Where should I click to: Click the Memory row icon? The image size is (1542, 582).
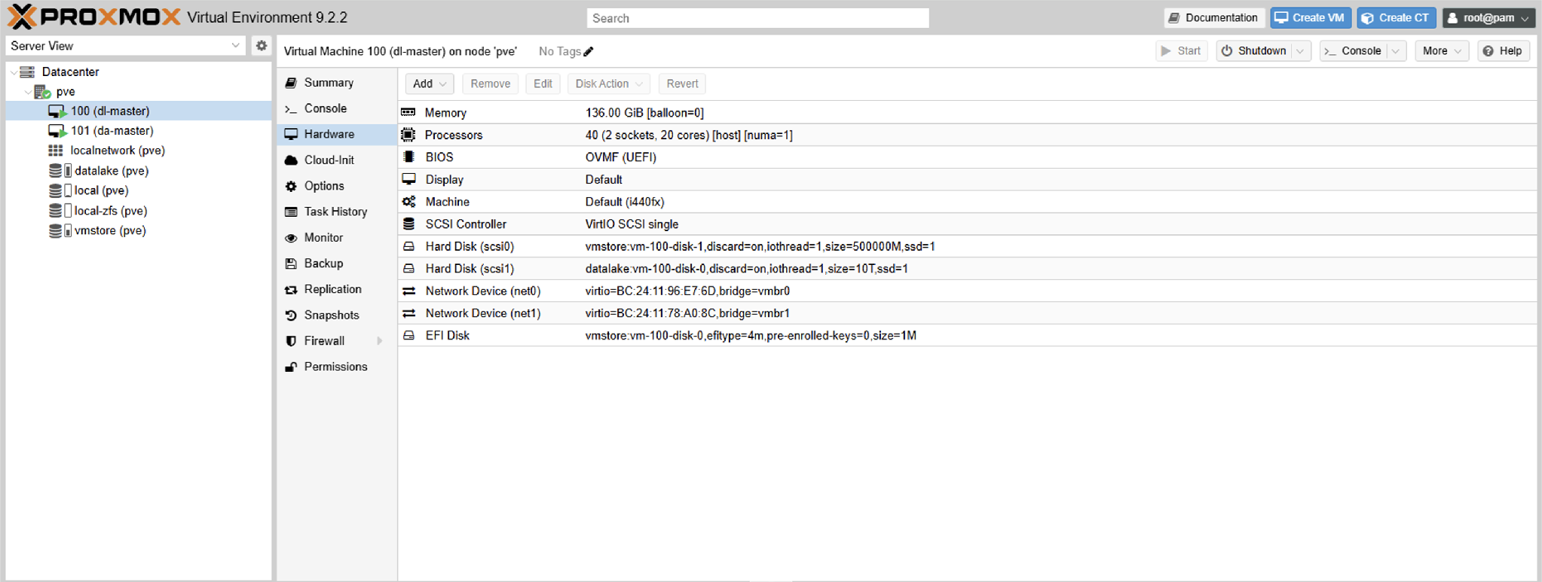pyautogui.click(x=408, y=113)
